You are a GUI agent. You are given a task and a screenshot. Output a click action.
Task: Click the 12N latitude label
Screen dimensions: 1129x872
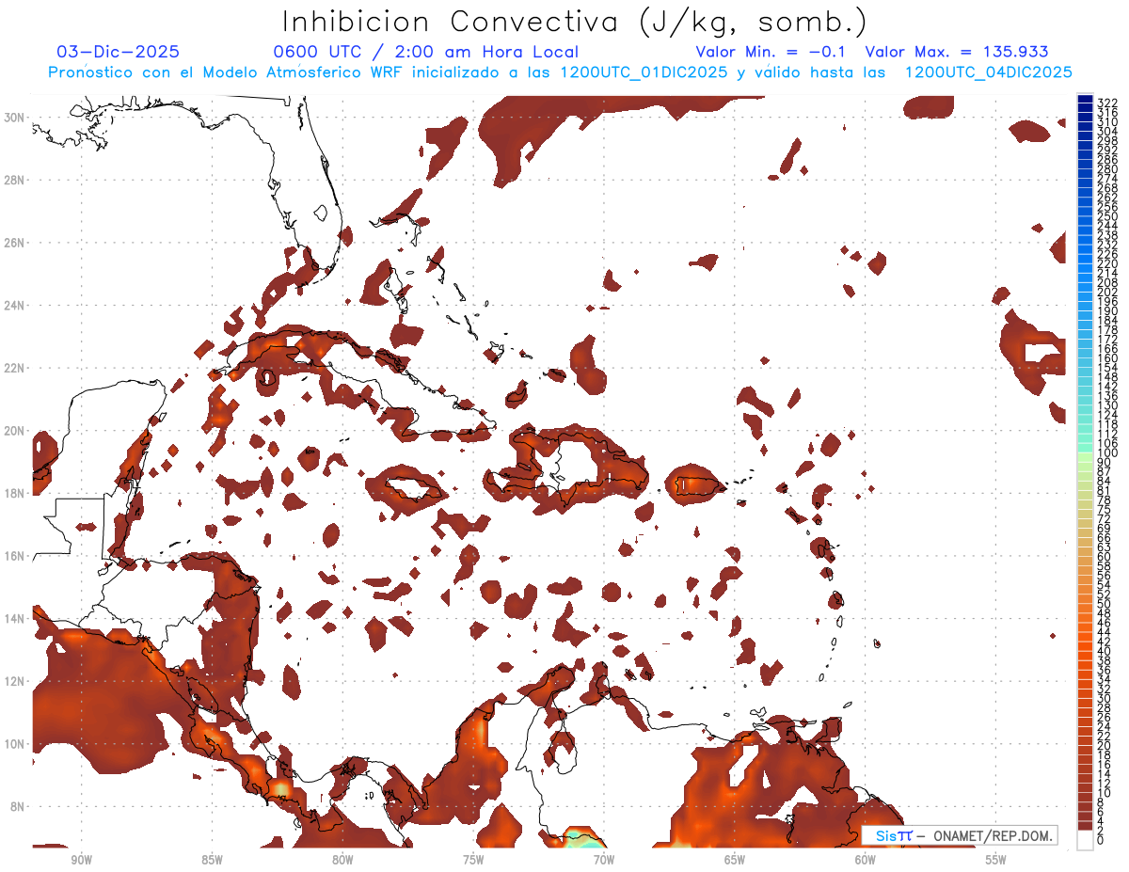[x=14, y=681]
